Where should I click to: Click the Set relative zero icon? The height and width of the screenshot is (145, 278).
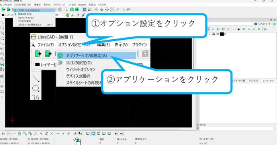75,134
